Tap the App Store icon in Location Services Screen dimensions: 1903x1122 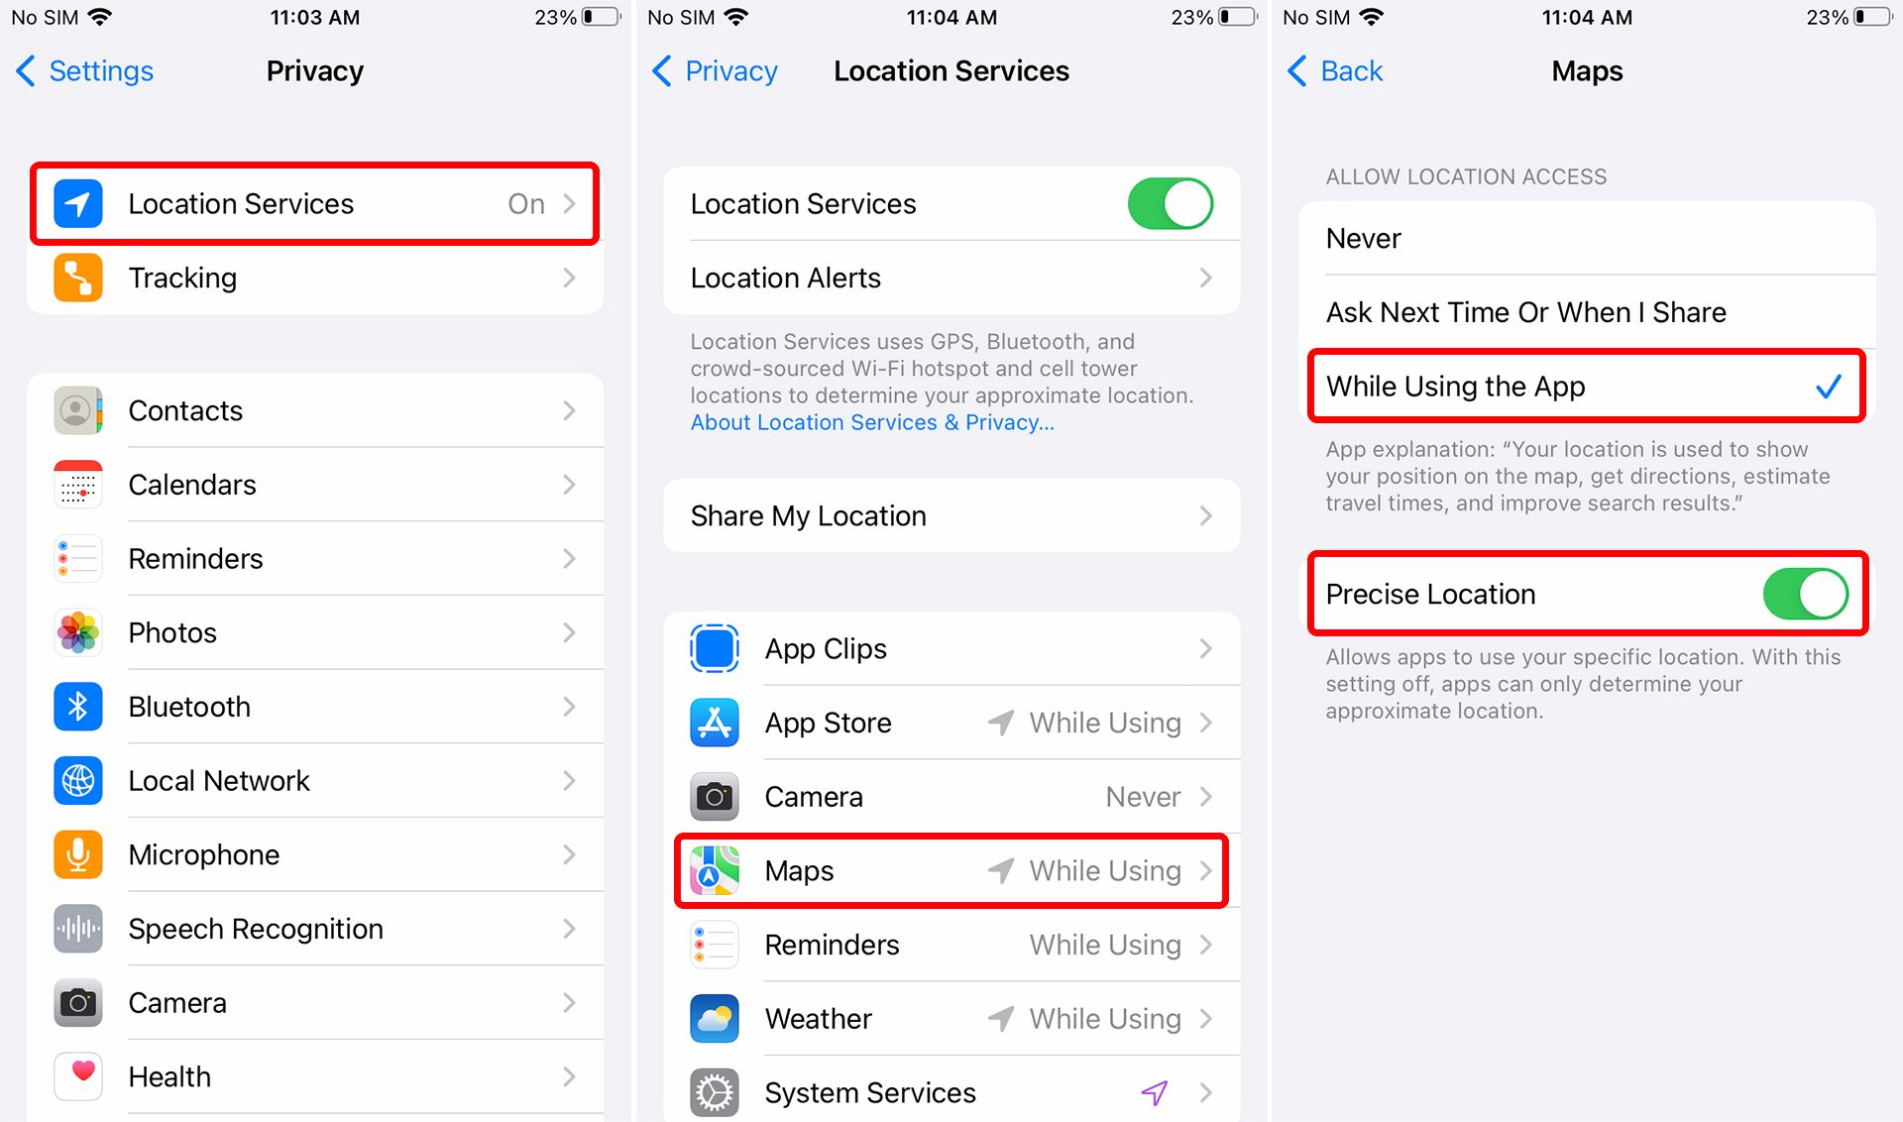click(x=715, y=723)
